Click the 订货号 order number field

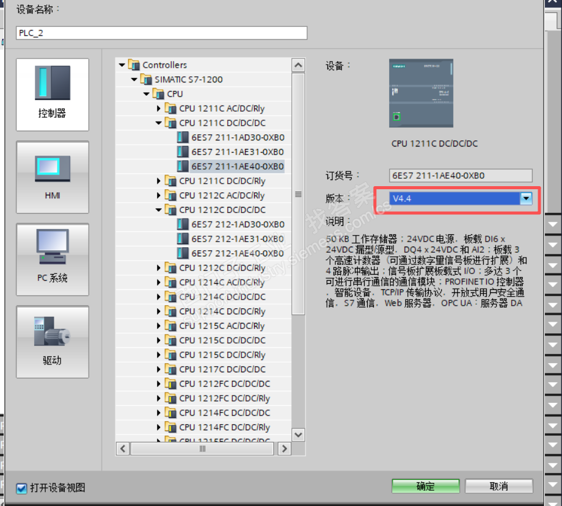461,175
